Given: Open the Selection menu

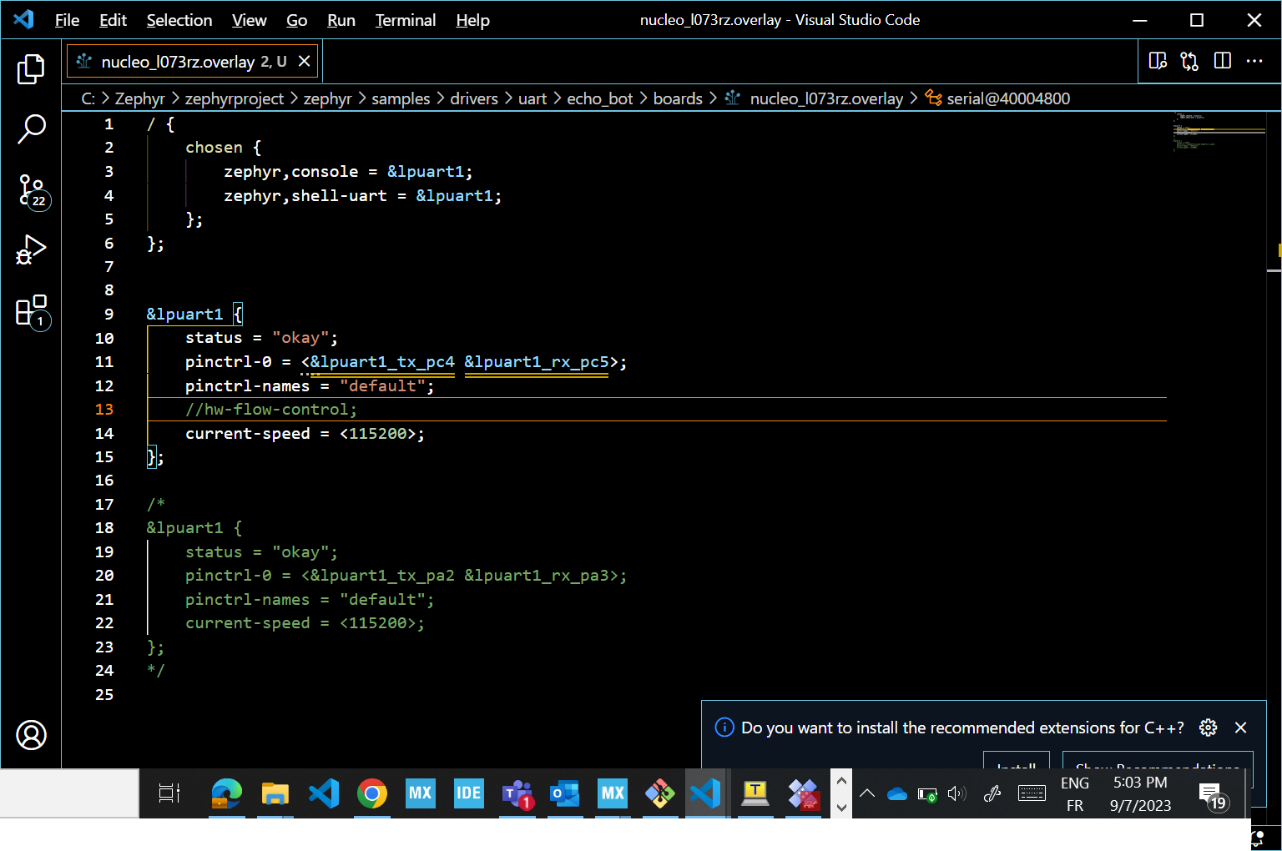Looking at the screenshot, I should pos(179,20).
